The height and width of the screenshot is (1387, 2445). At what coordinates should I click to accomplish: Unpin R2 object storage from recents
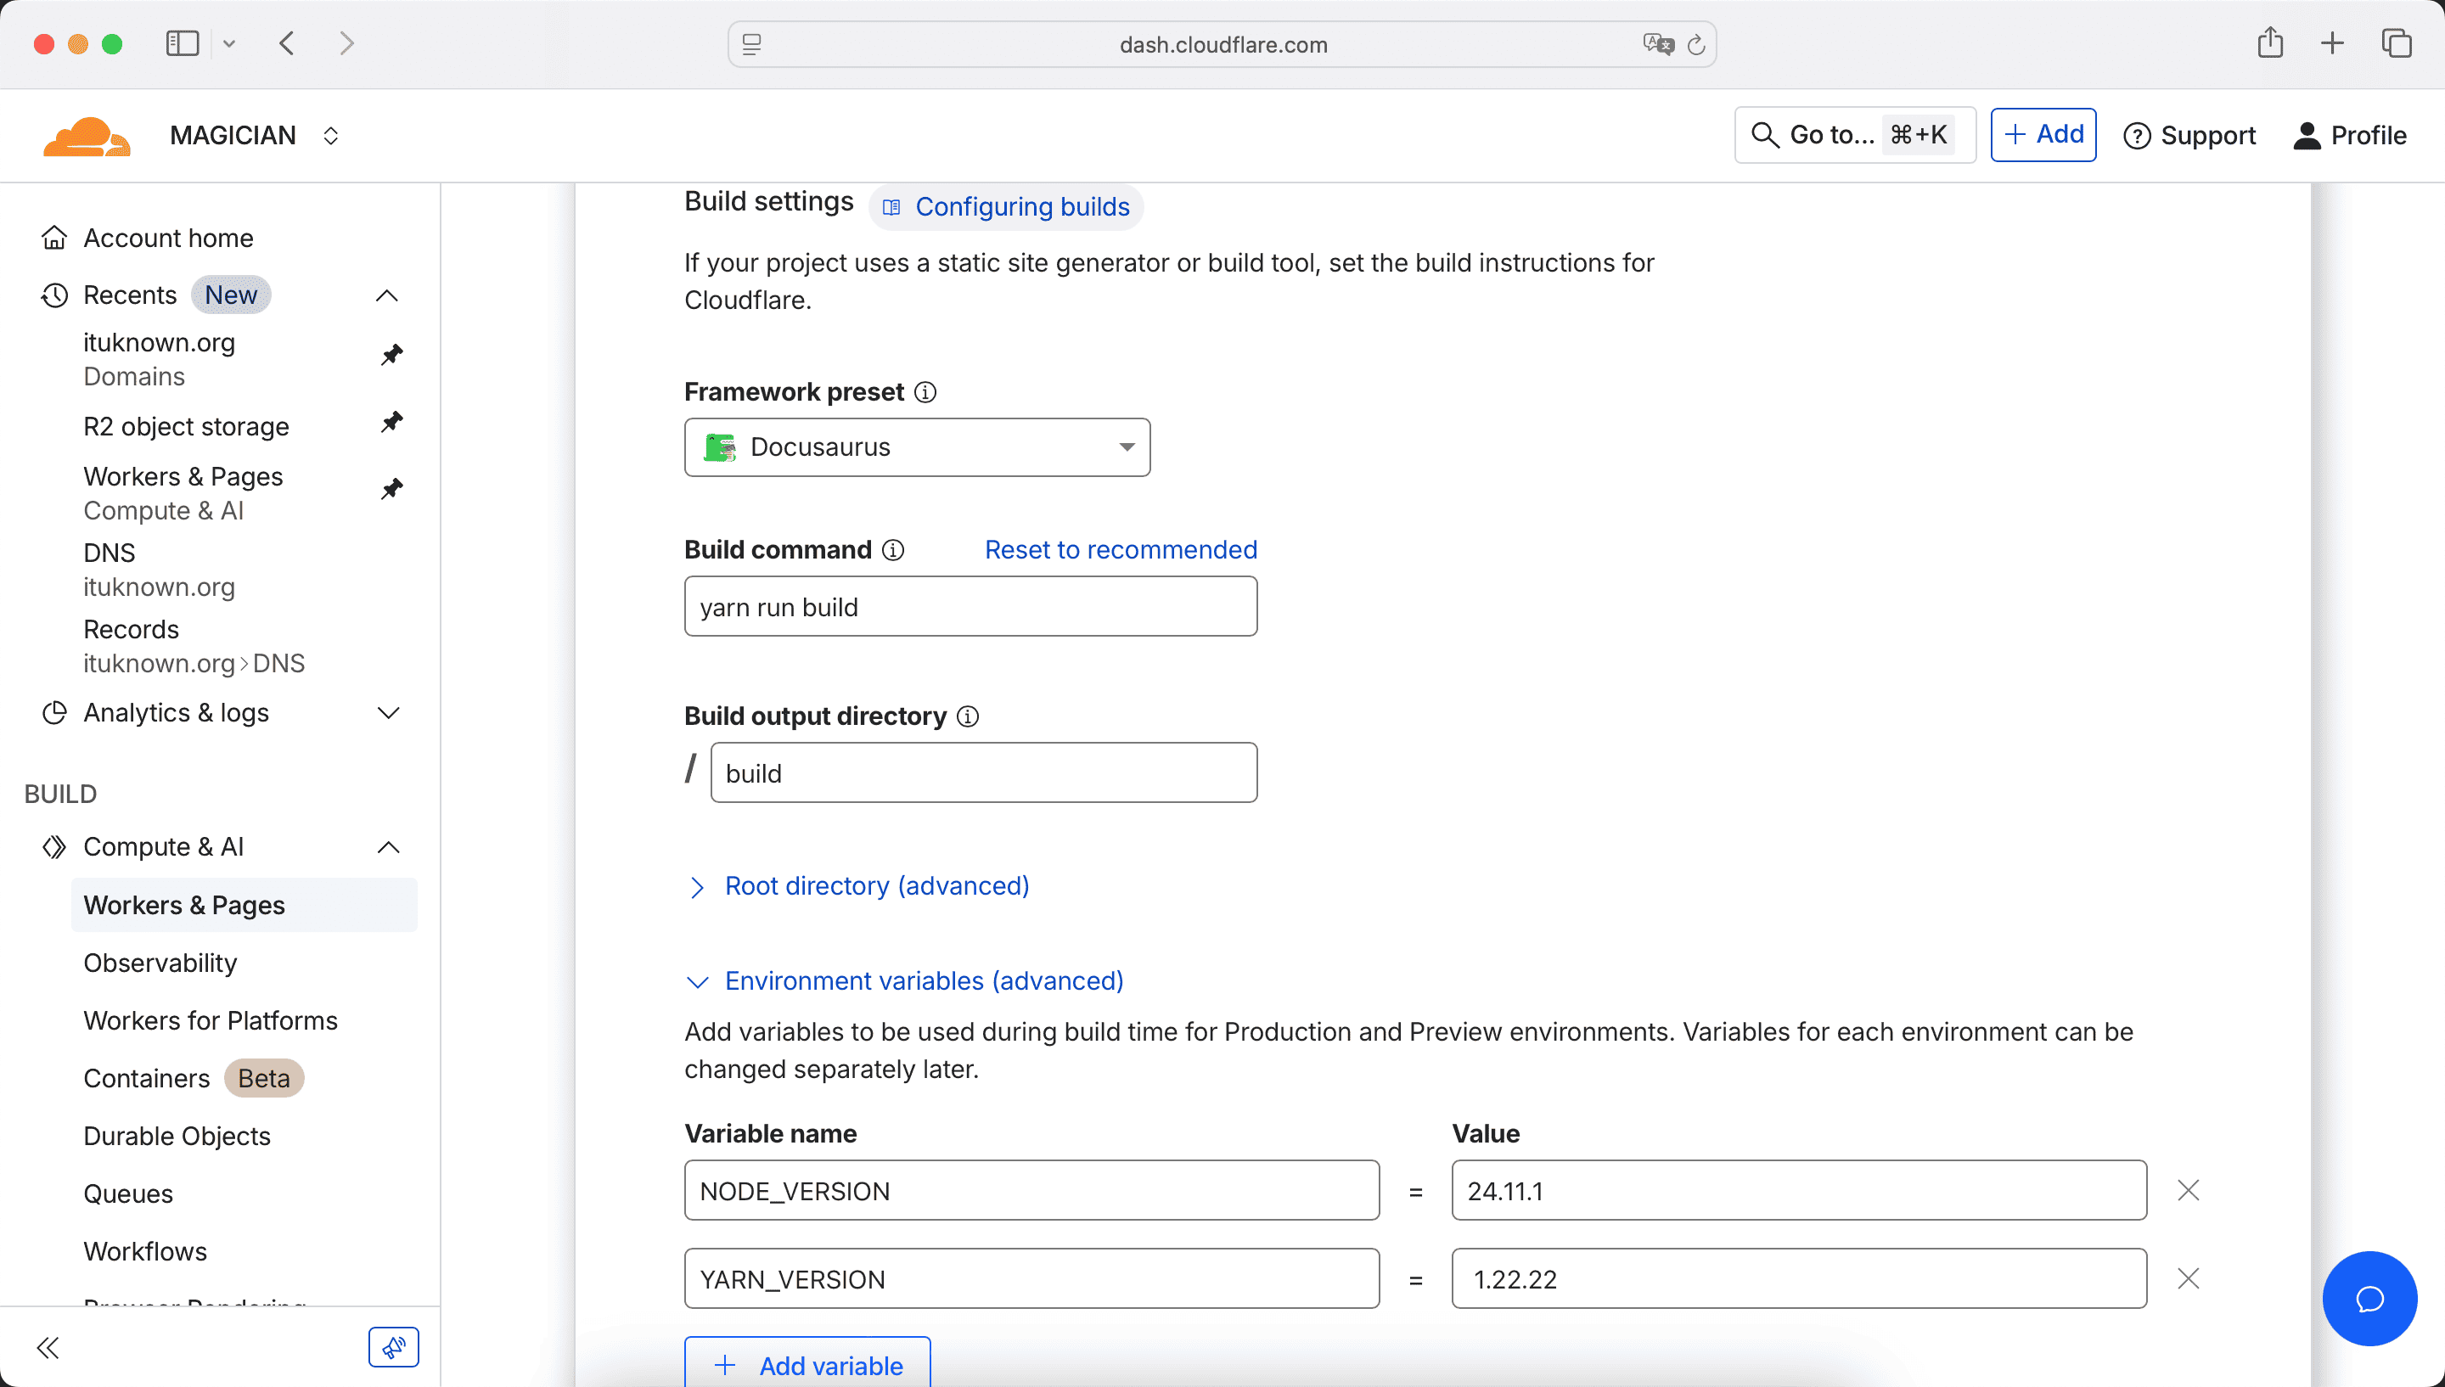[x=391, y=422]
